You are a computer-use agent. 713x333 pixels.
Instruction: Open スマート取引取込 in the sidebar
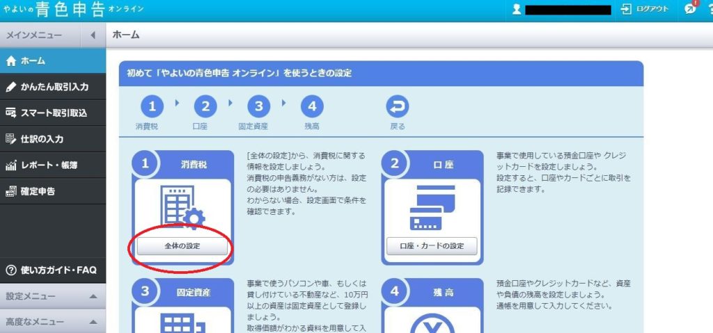click(53, 113)
